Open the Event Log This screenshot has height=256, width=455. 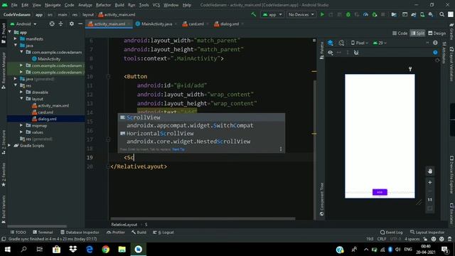(x=391, y=233)
